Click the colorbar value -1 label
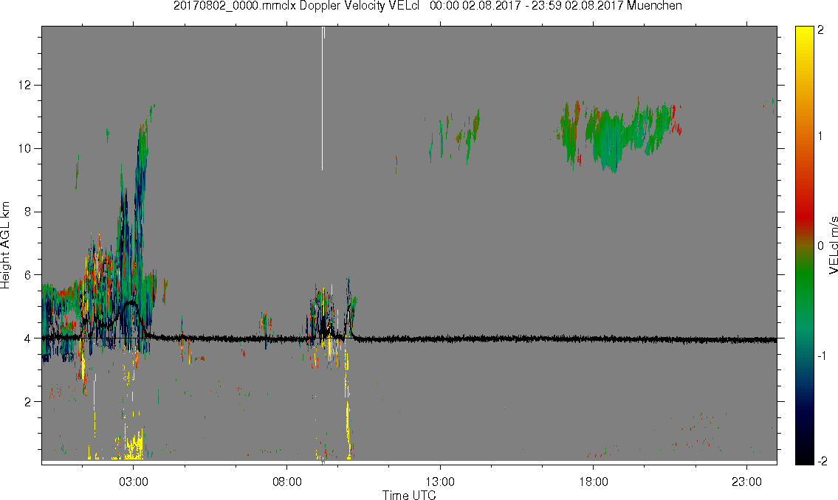 point(823,355)
